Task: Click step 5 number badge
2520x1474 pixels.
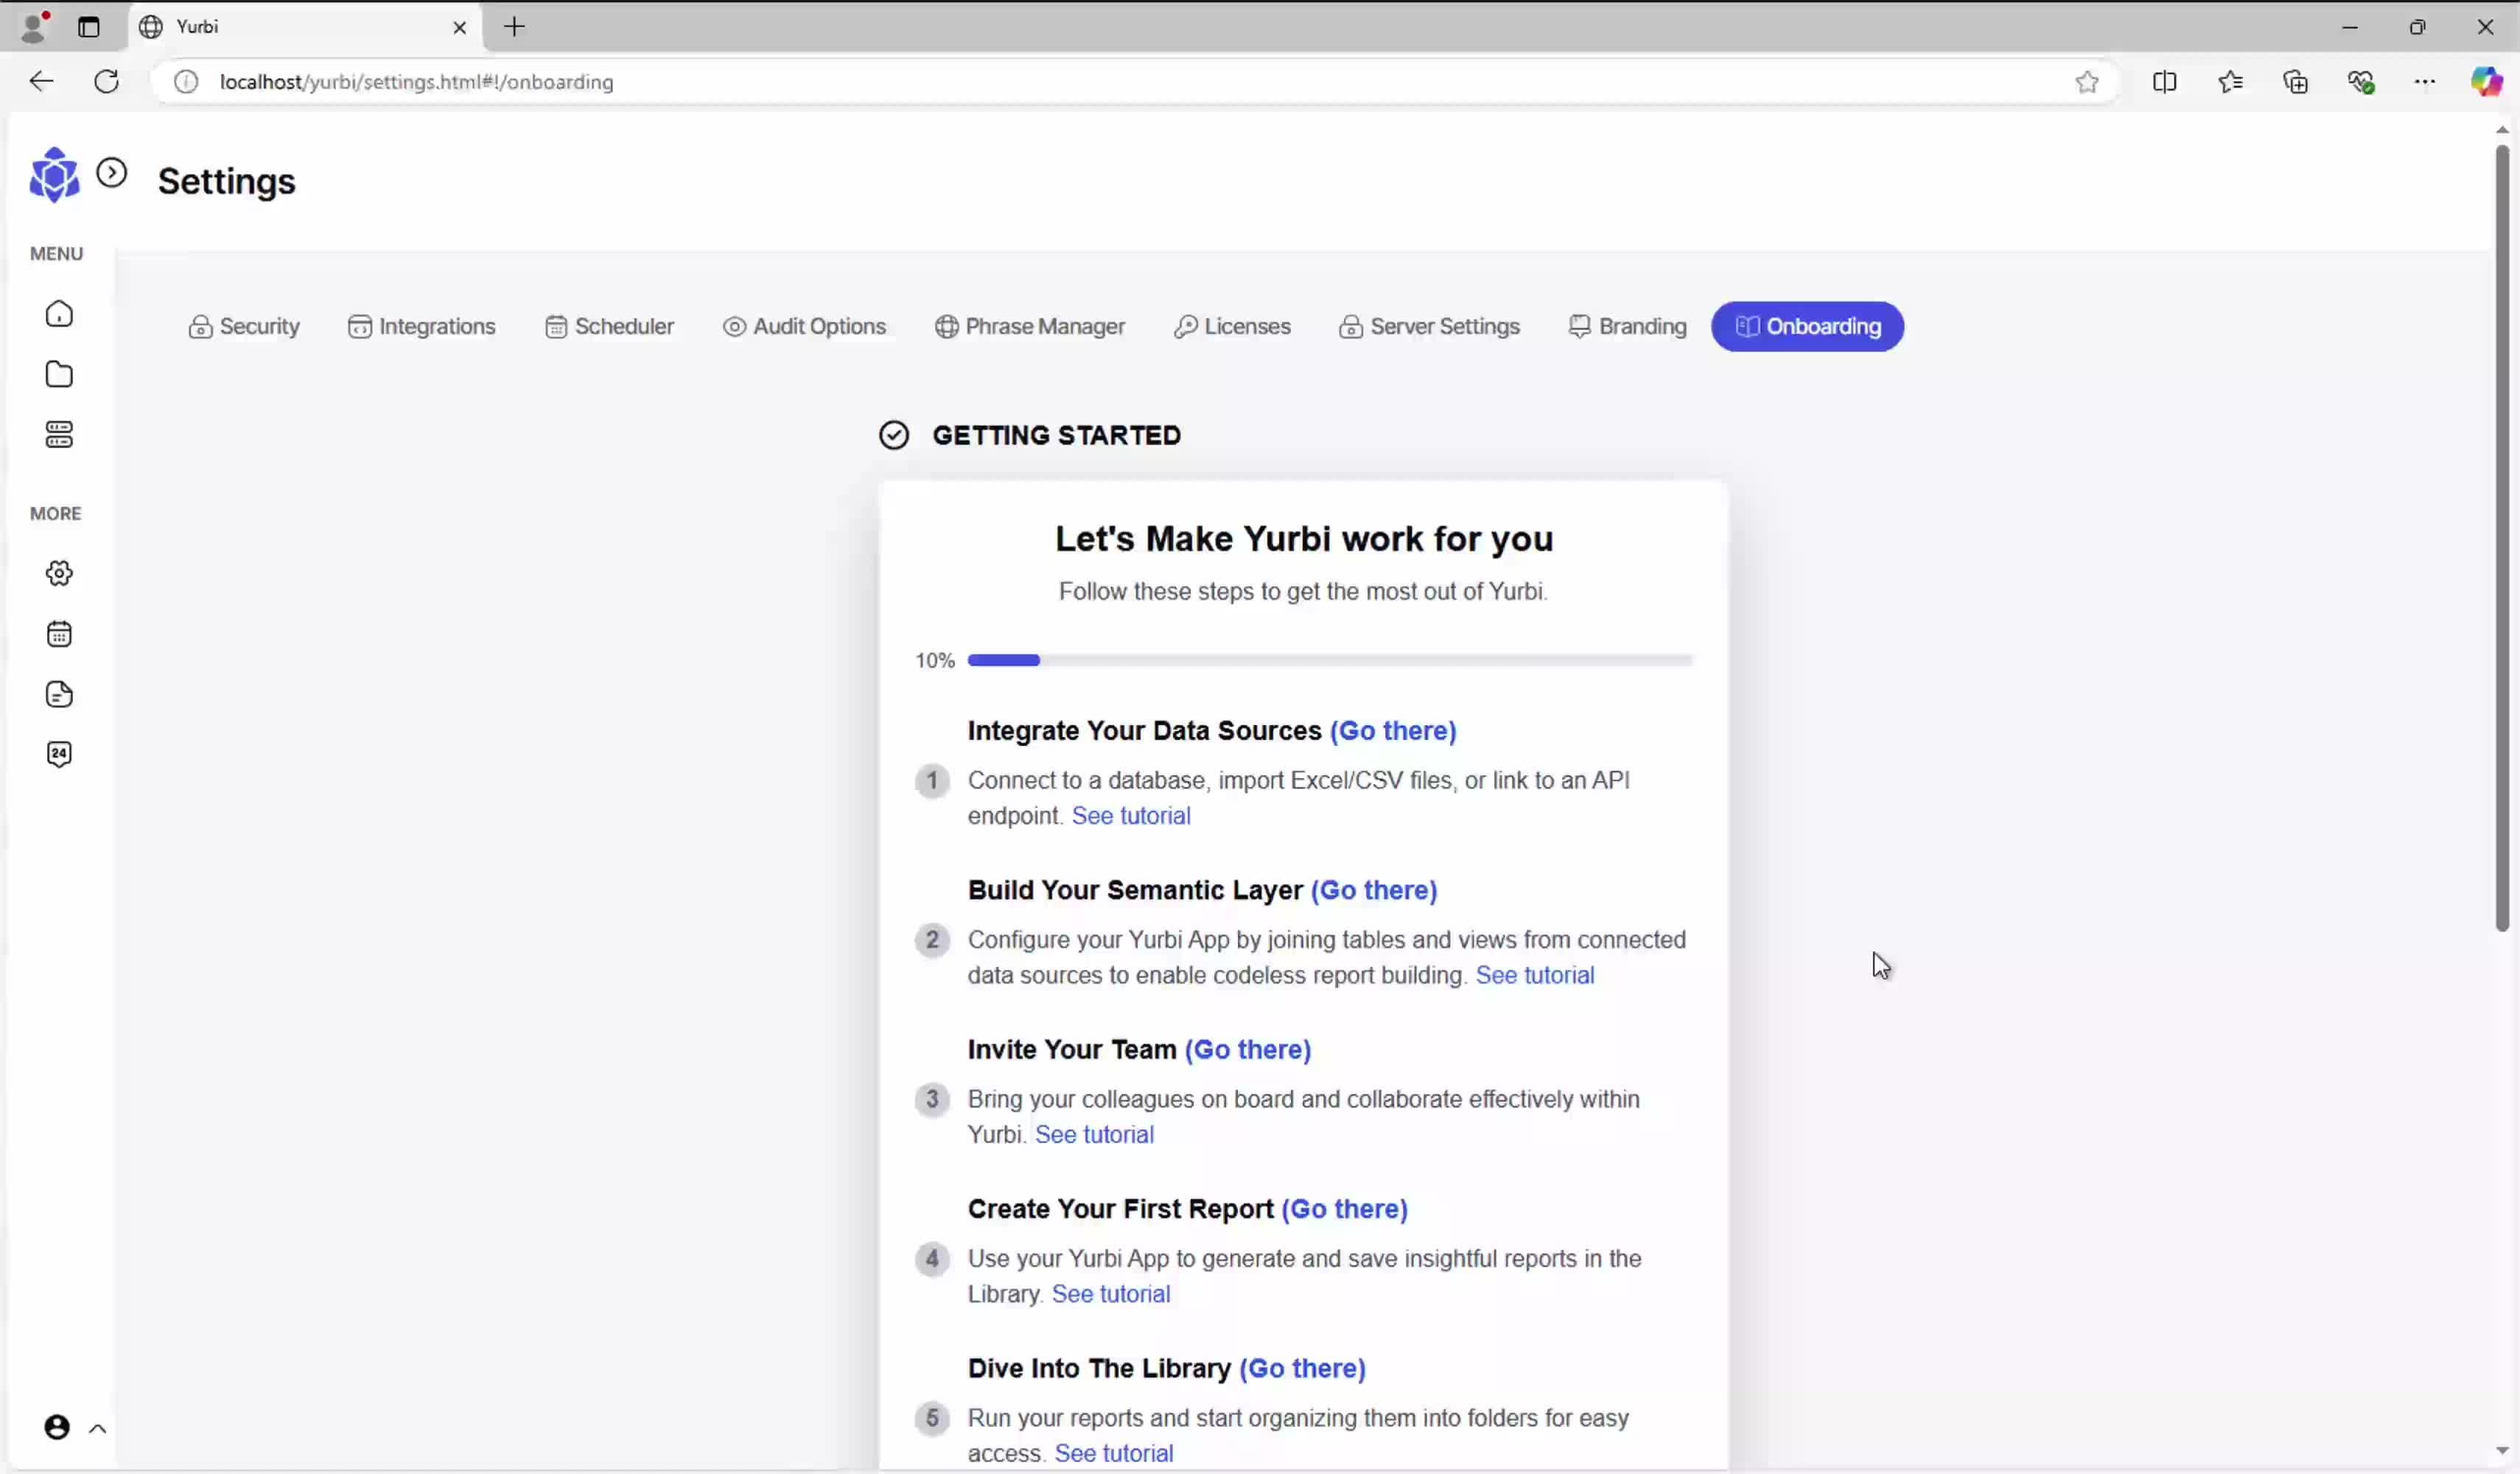Action: 932,1418
